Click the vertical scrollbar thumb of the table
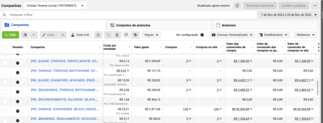The height and width of the screenshot is (123, 323). 318,88
